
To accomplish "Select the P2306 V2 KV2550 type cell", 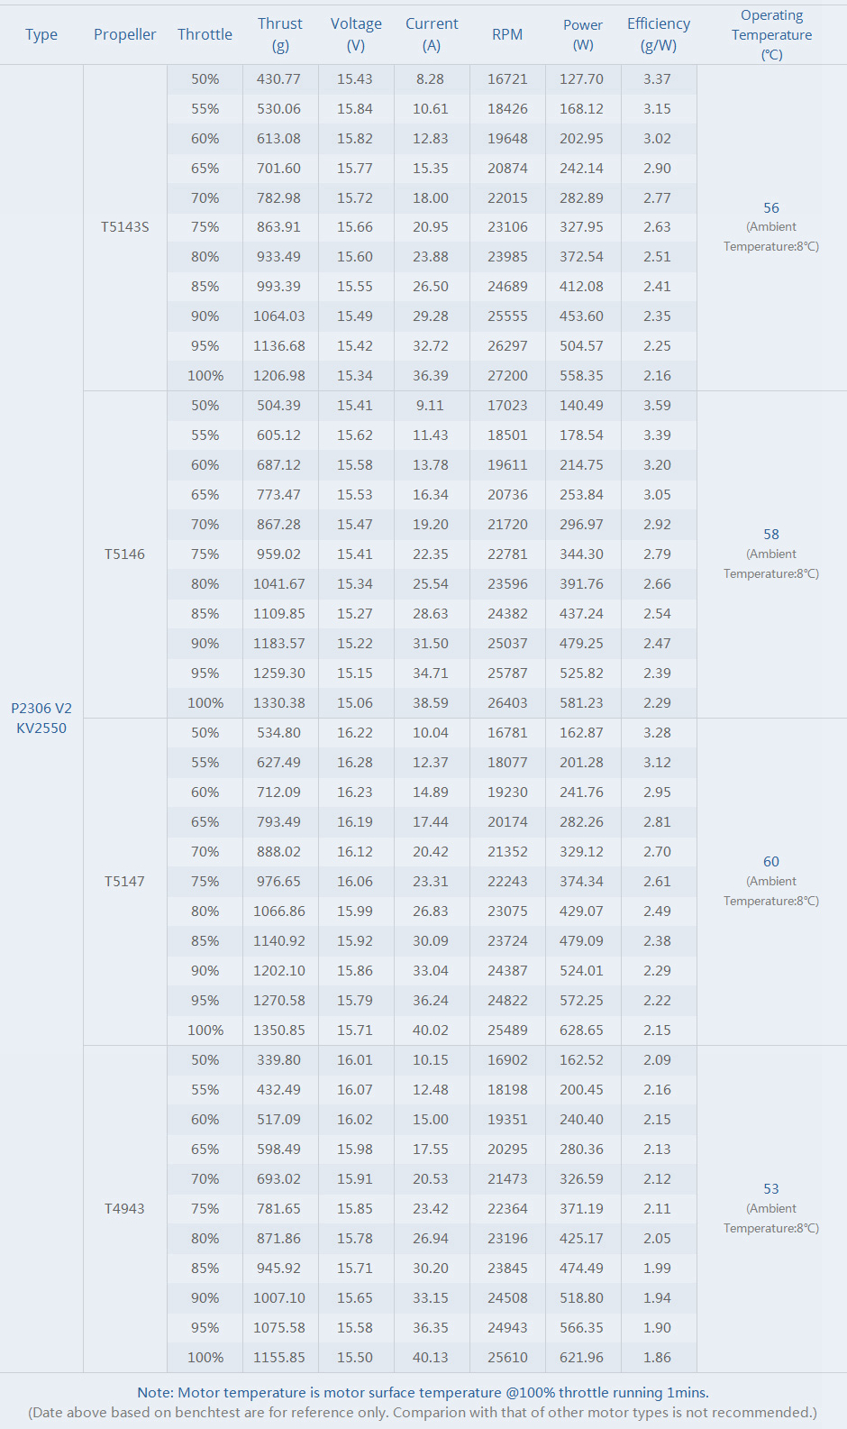I will [41, 719].
